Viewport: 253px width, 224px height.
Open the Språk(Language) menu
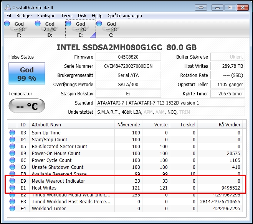[x=125, y=16]
